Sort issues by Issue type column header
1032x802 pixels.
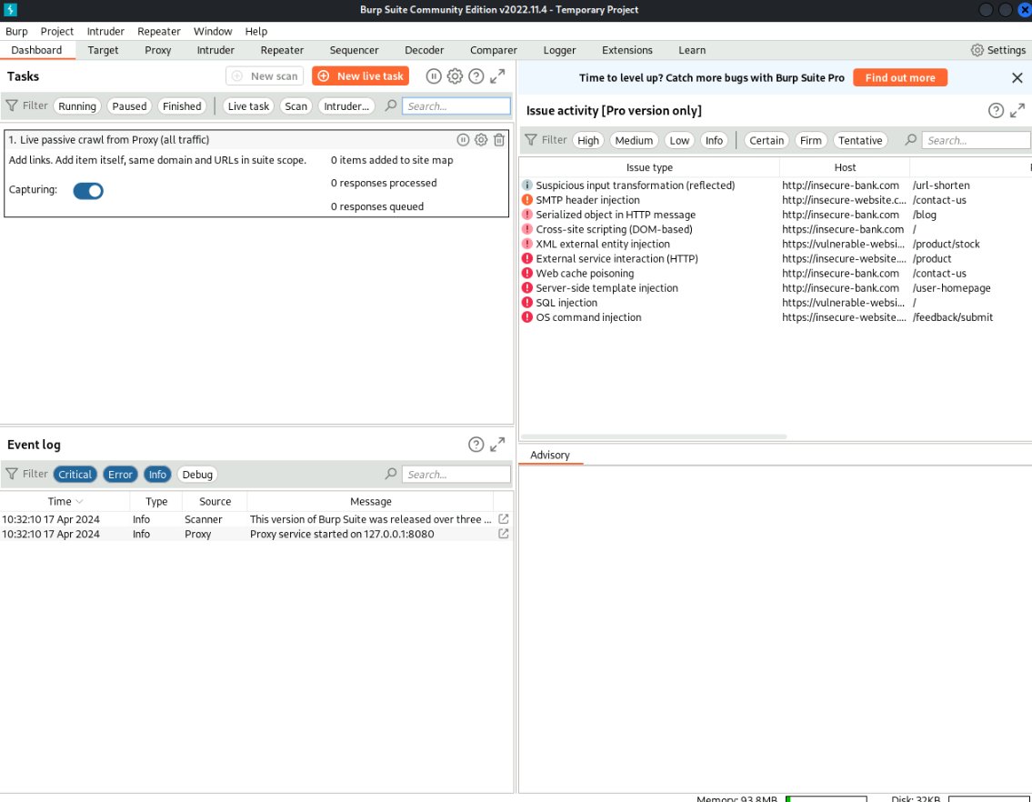click(649, 167)
